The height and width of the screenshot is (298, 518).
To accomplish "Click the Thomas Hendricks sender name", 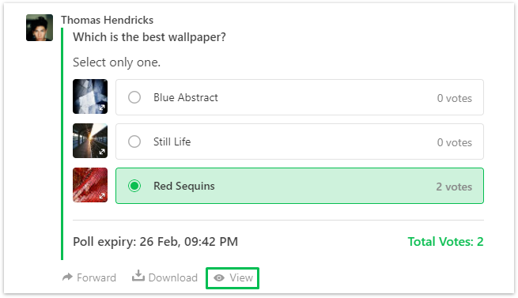I will pyautogui.click(x=107, y=20).
